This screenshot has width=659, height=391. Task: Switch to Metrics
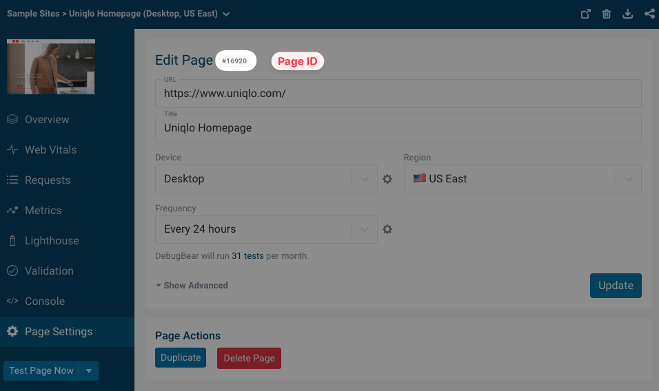point(68,210)
